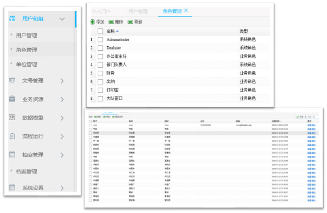Tick the 财务 role checkbox
Image resolution: width=327 pixels, height=213 pixels.
coord(100,74)
